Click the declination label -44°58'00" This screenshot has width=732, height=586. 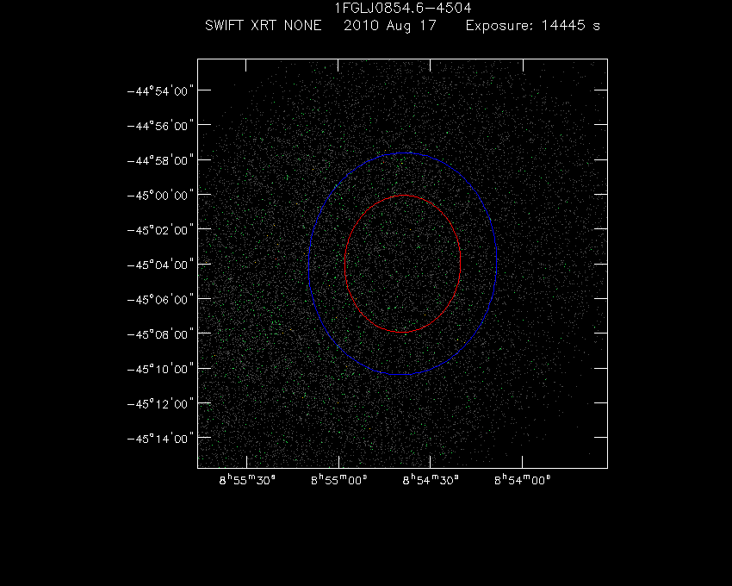point(160,160)
